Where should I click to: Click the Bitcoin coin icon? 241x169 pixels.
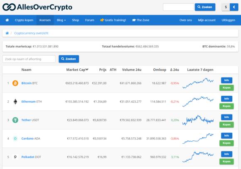15,83
